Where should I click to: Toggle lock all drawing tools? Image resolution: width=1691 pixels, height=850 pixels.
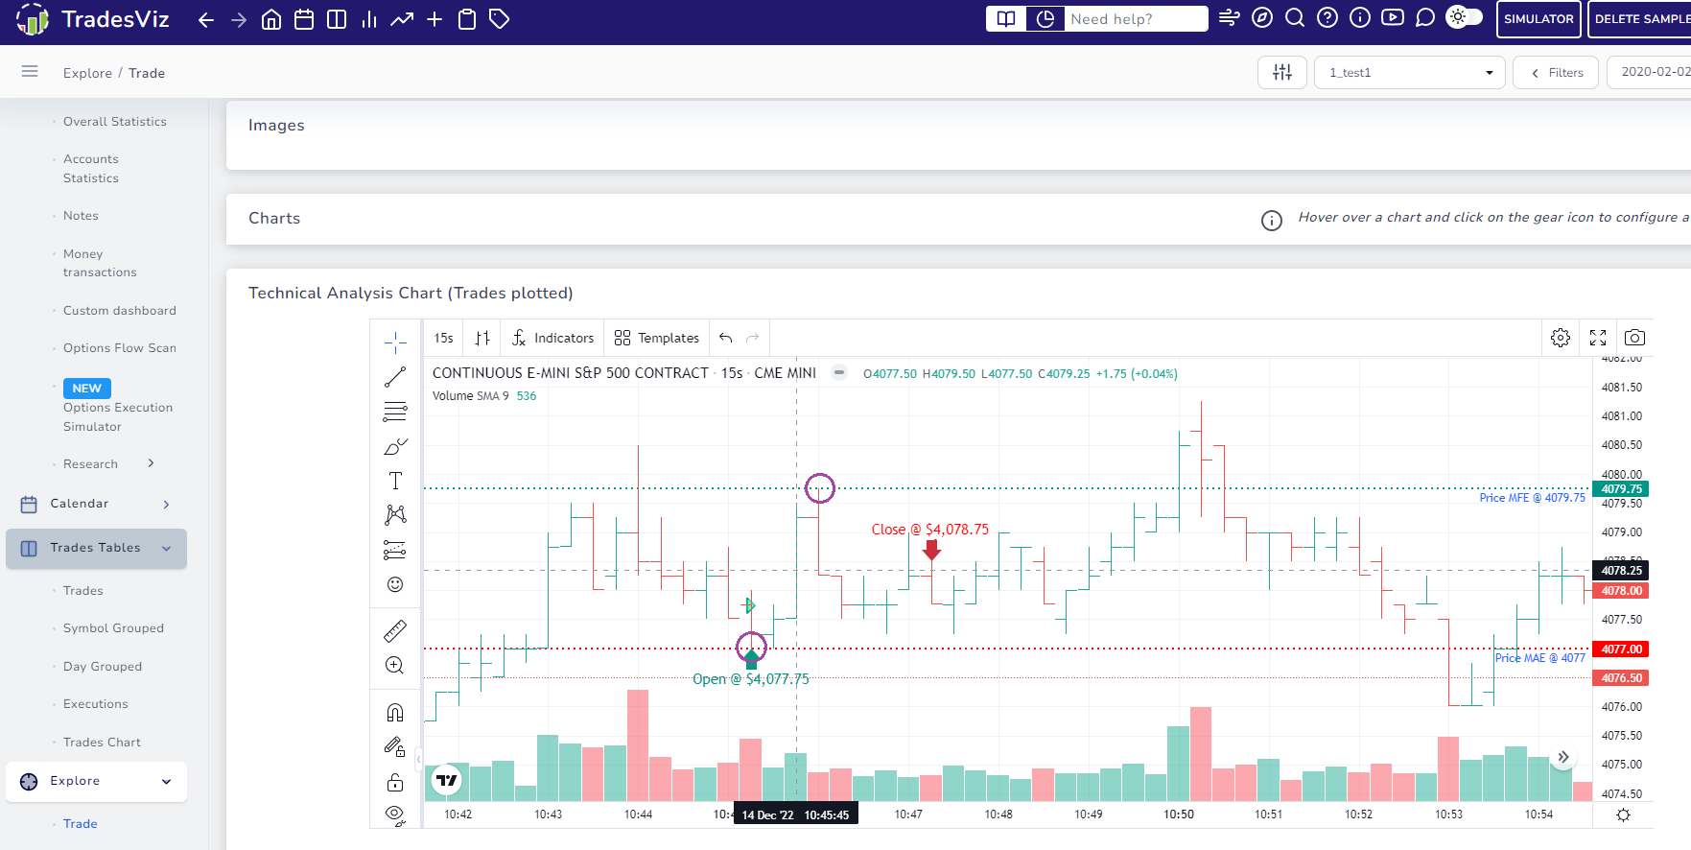[395, 782]
